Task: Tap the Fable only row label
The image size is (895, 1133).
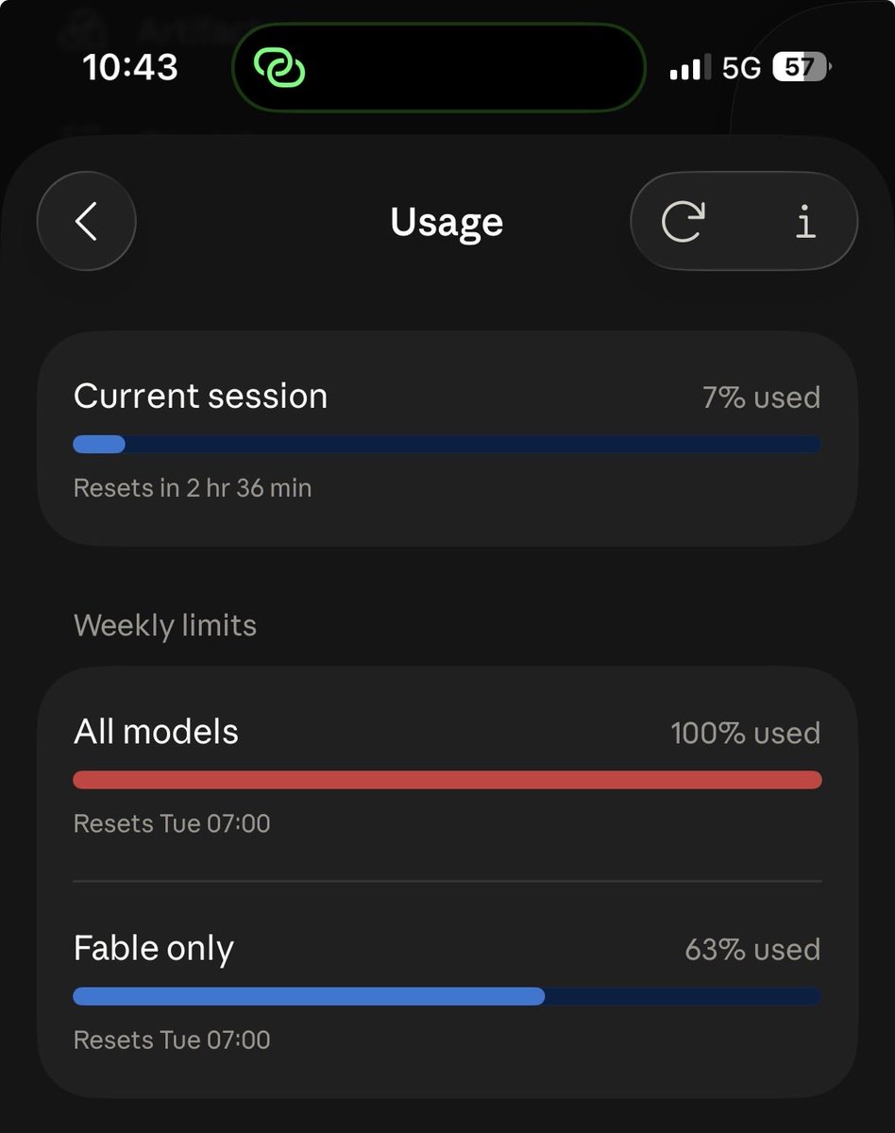Action: (153, 949)
